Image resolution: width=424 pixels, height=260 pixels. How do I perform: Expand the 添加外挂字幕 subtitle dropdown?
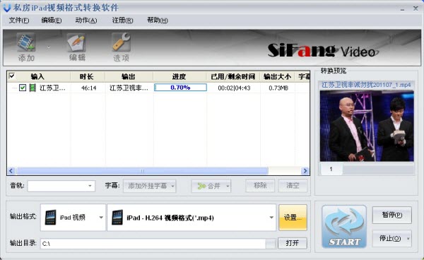tap(172, 186)
